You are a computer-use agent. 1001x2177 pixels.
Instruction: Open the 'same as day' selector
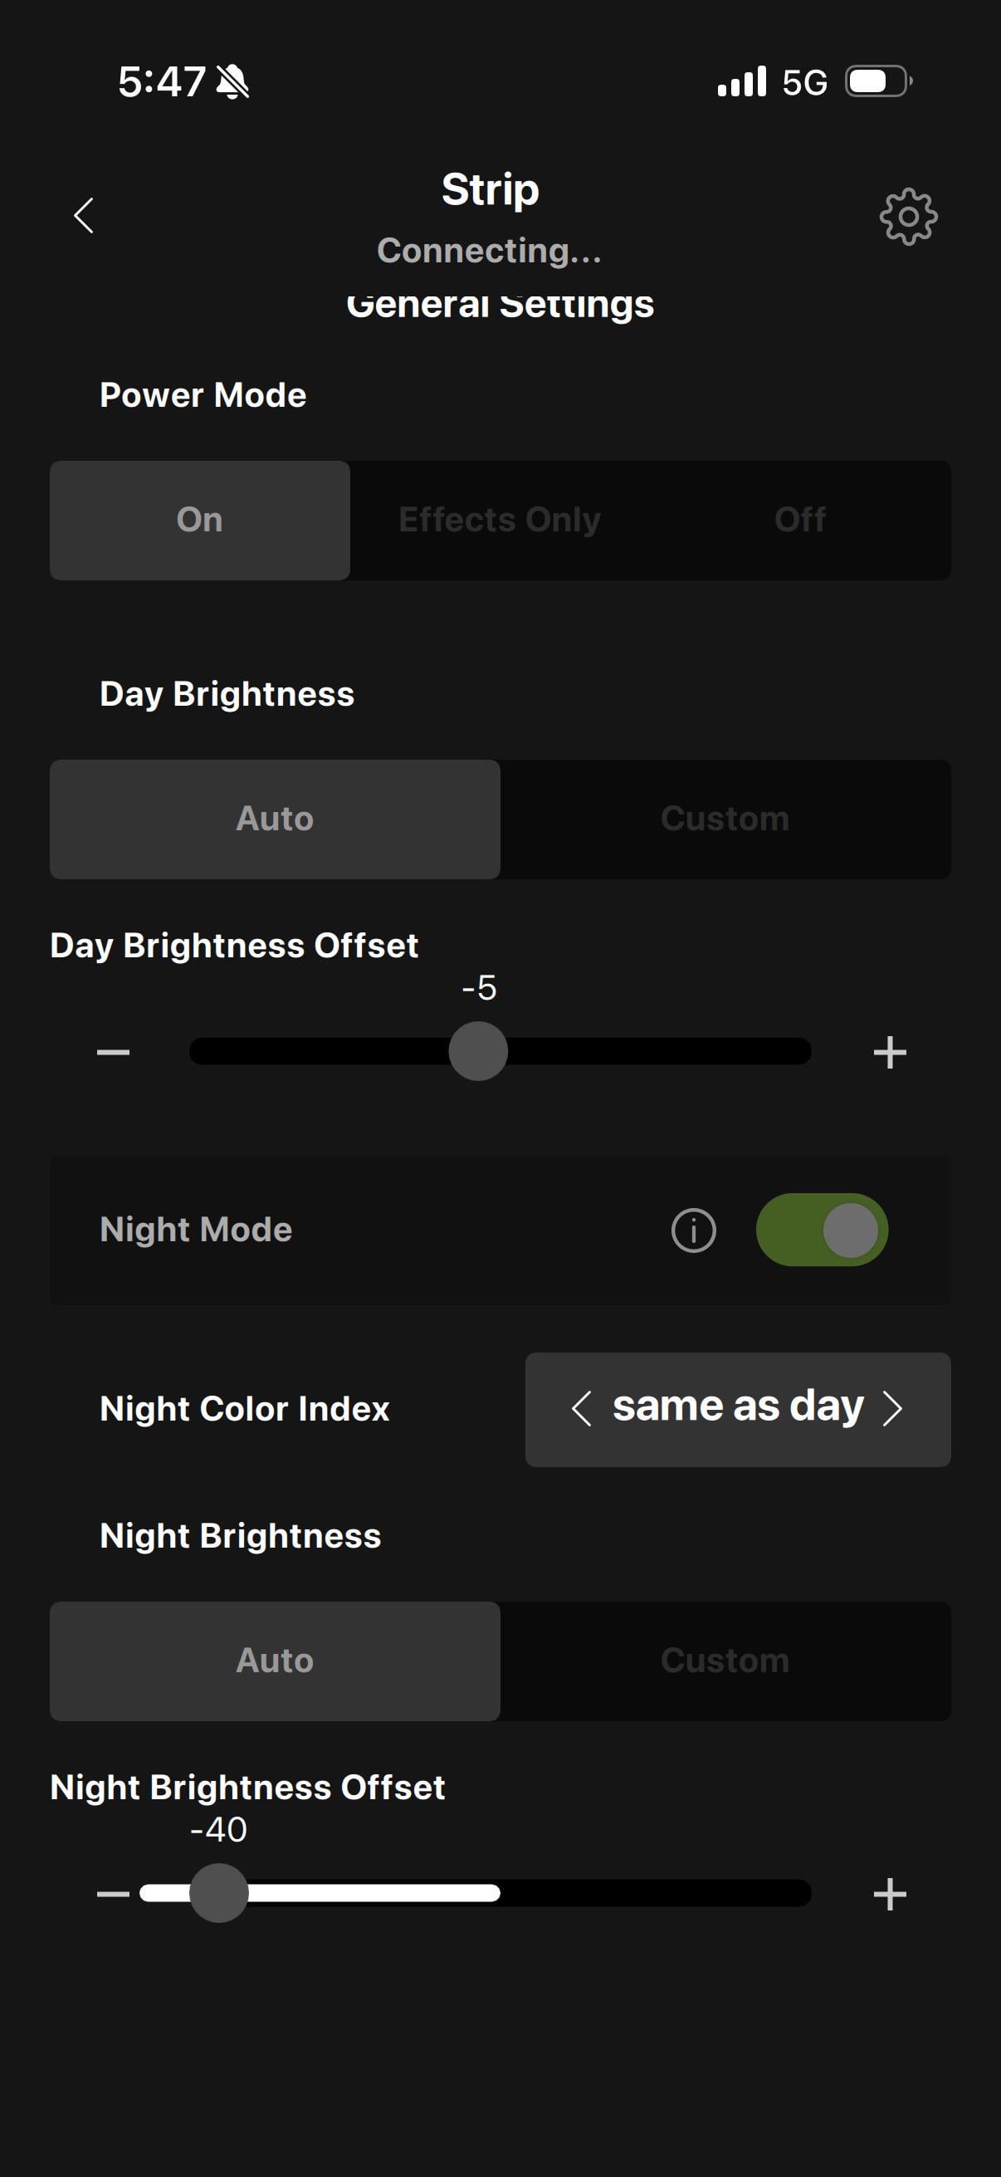point(737,1407)
